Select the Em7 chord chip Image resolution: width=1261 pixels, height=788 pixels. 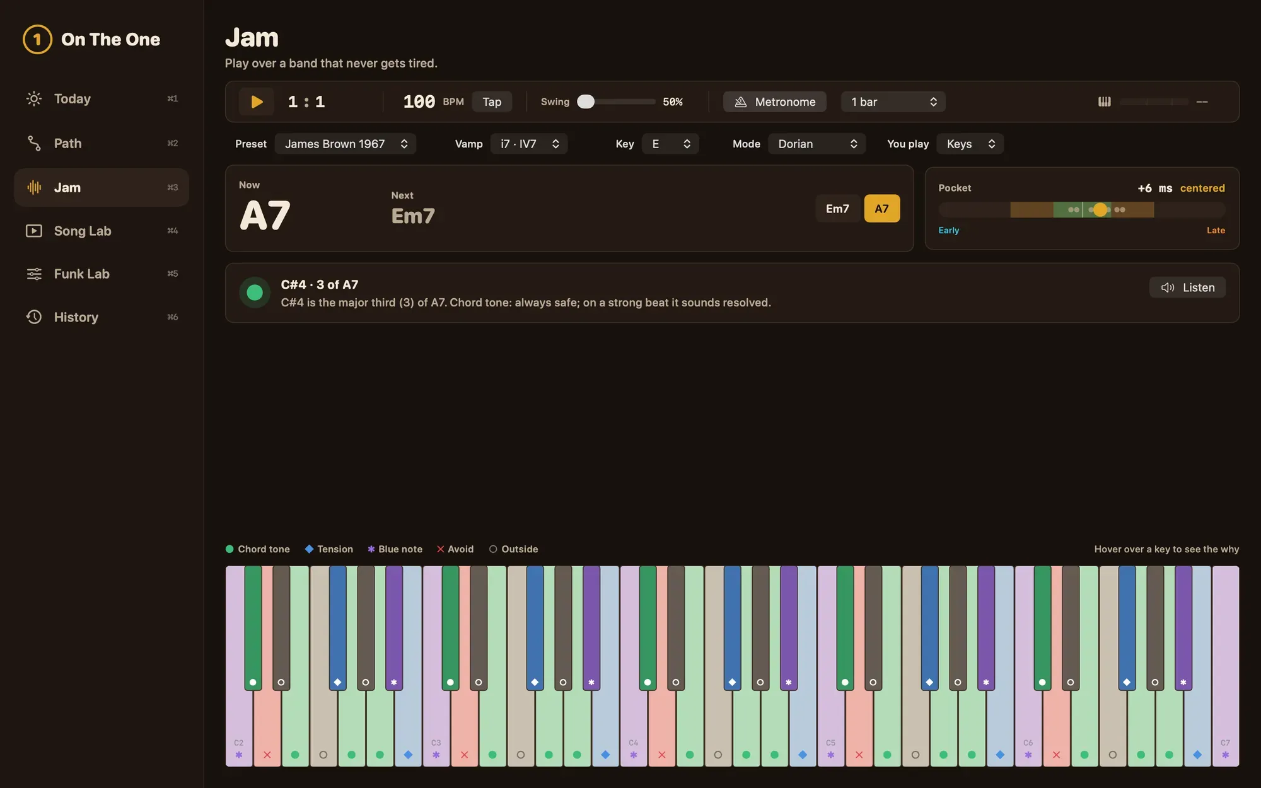(x=837, y=209)
